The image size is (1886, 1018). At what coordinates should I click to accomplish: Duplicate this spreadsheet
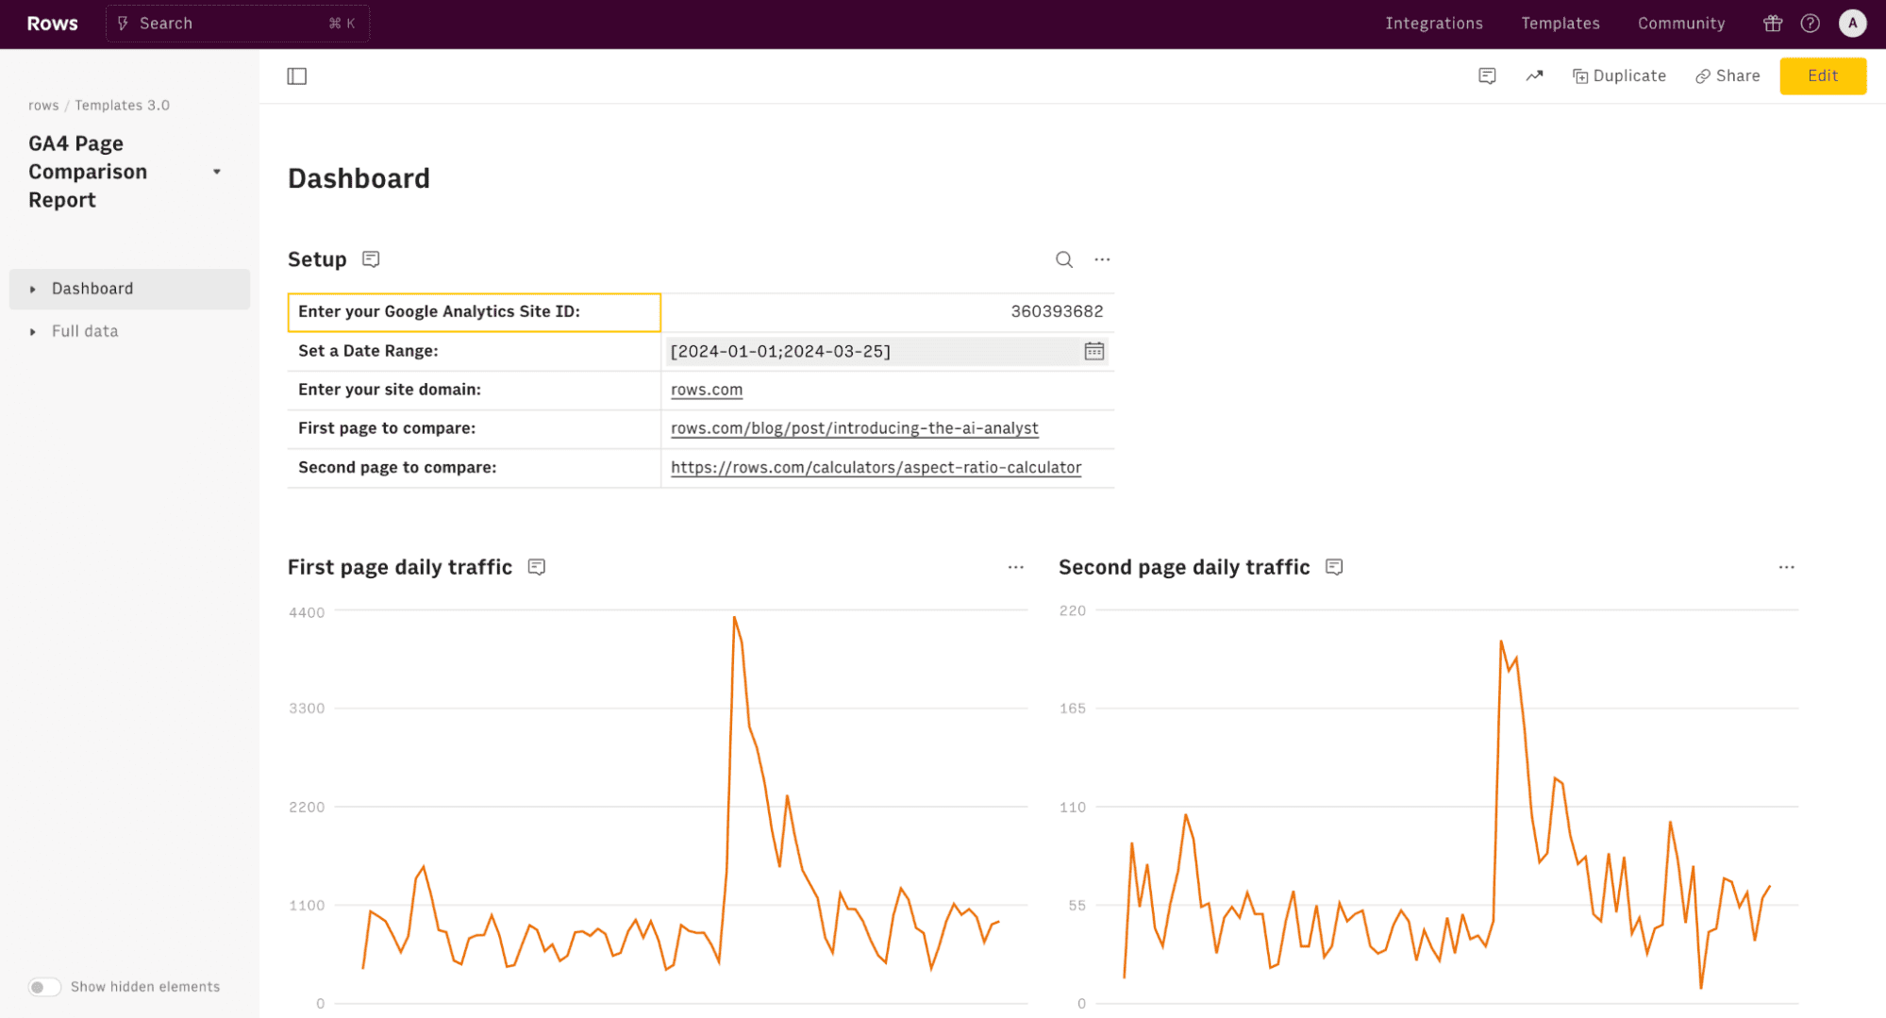click(x=1619, y=76)
